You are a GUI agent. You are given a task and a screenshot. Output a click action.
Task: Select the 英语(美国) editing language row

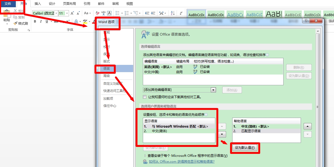click(213, 67)
